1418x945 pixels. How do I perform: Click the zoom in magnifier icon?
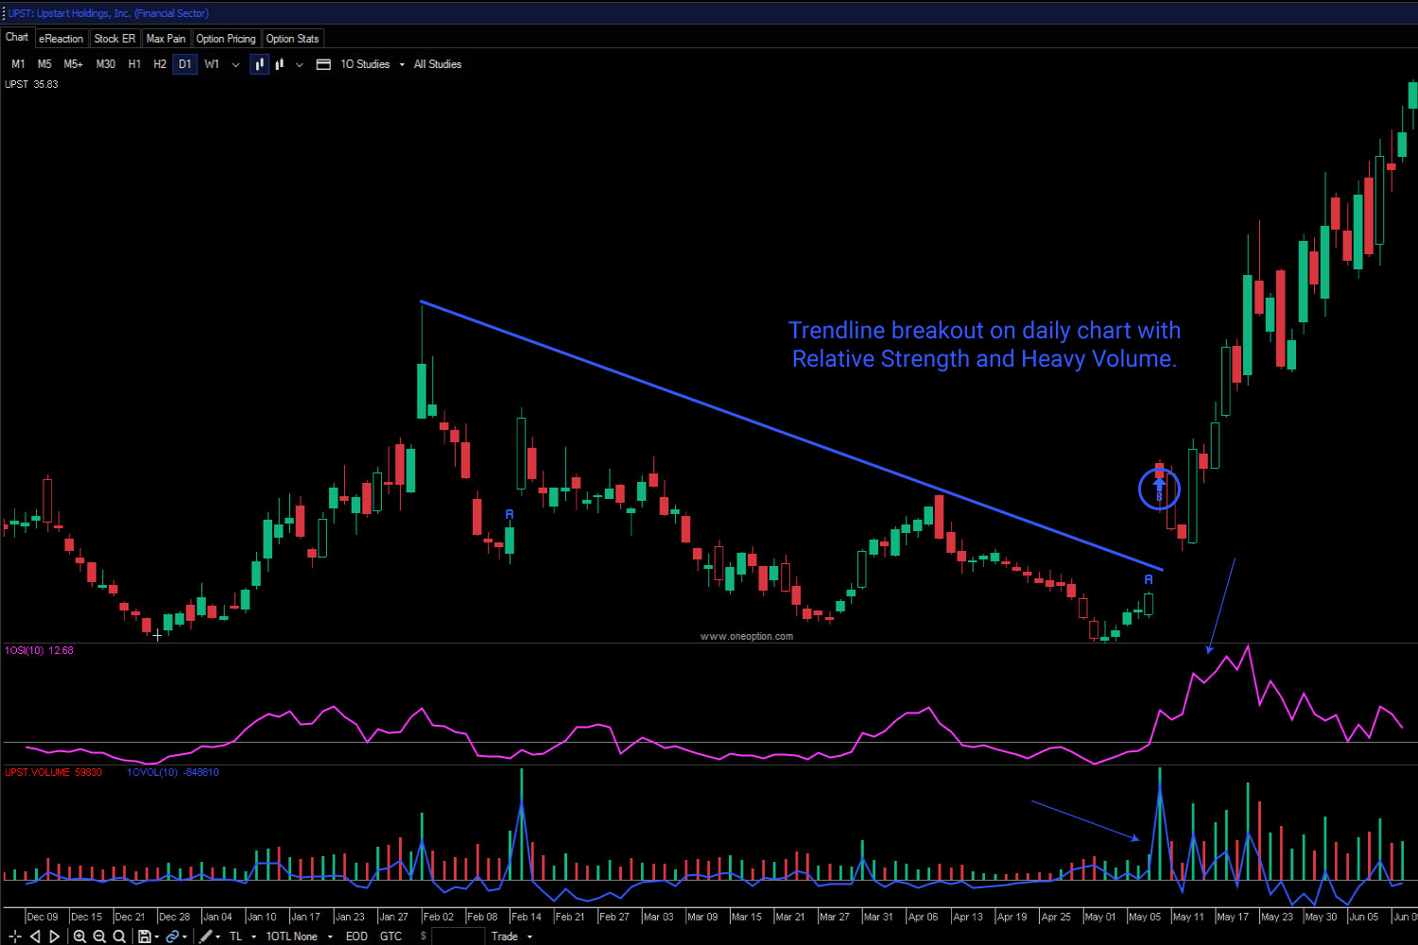click(x=80, y=936)
